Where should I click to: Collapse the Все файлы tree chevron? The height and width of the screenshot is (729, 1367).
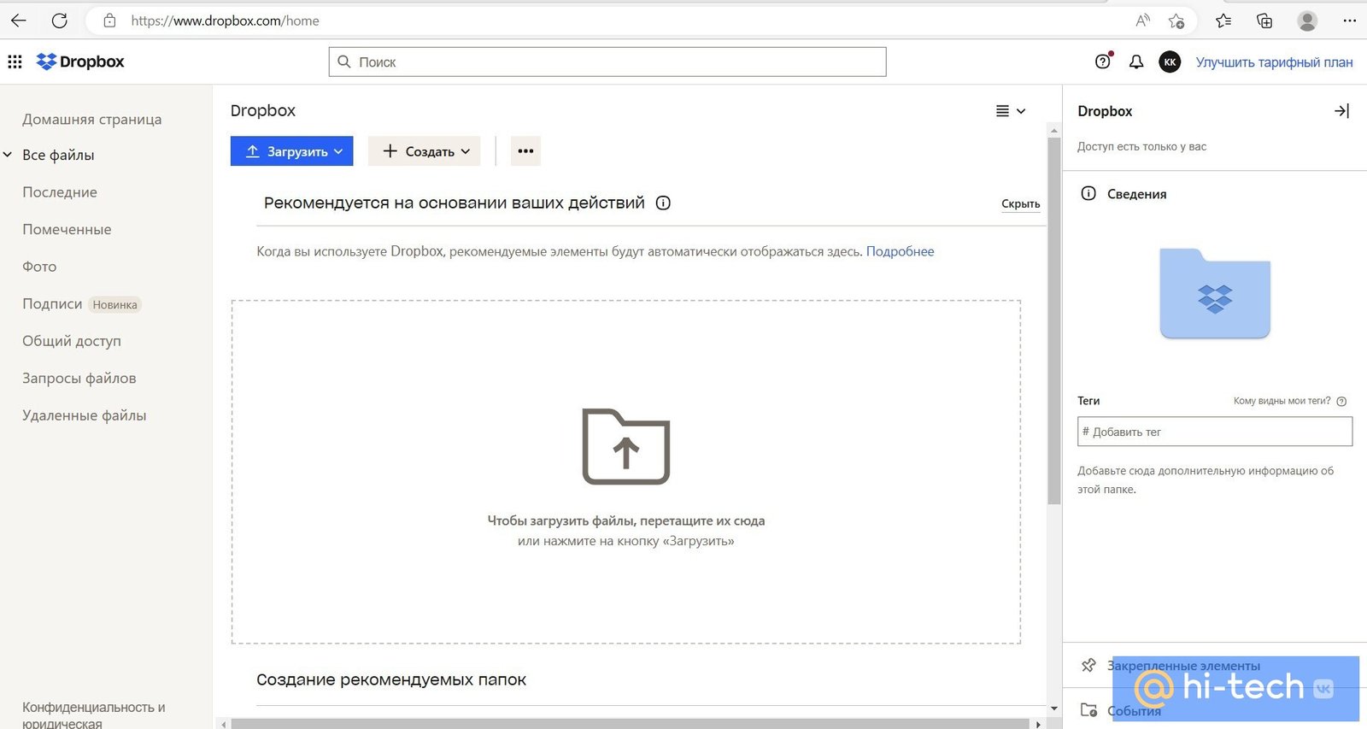pos(8,155)
